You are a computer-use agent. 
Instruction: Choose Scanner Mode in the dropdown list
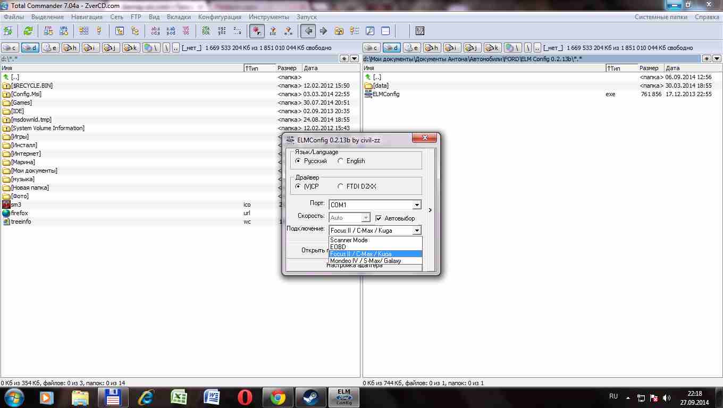(375, 240)
